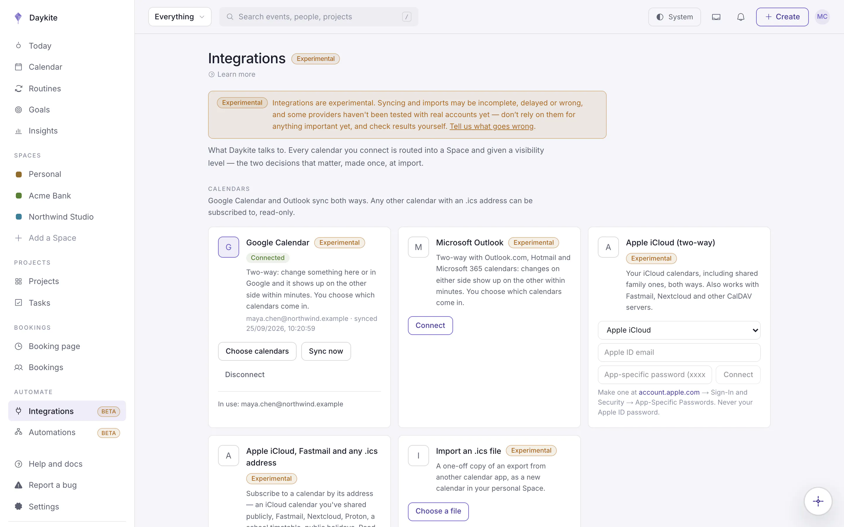The height and width of the screenshot is (527, 844).
Task: Open the Learn more link
Action: point(232,74)
